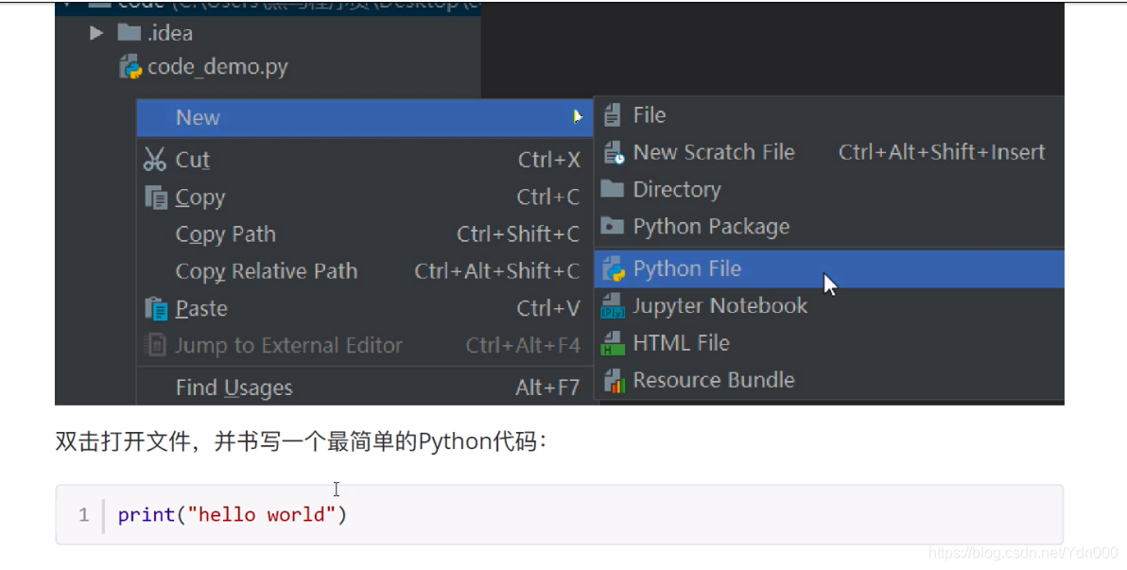Select Directory in New submenu
The height and width of the screenshot is (570, 1127).
pyautogui.click(x=829, y=190)
